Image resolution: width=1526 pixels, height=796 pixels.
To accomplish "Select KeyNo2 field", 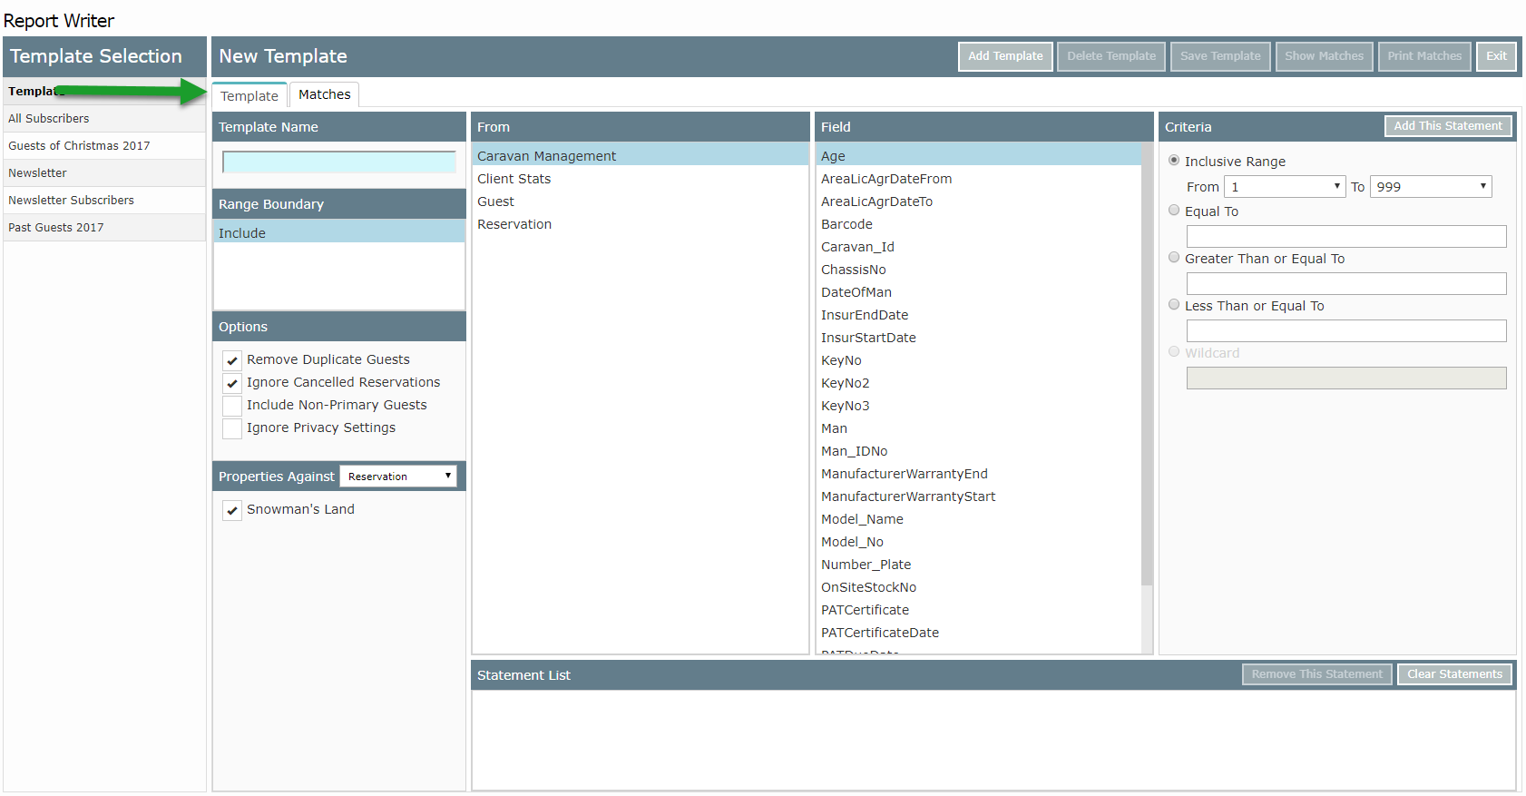I will (x=978, y=383).
